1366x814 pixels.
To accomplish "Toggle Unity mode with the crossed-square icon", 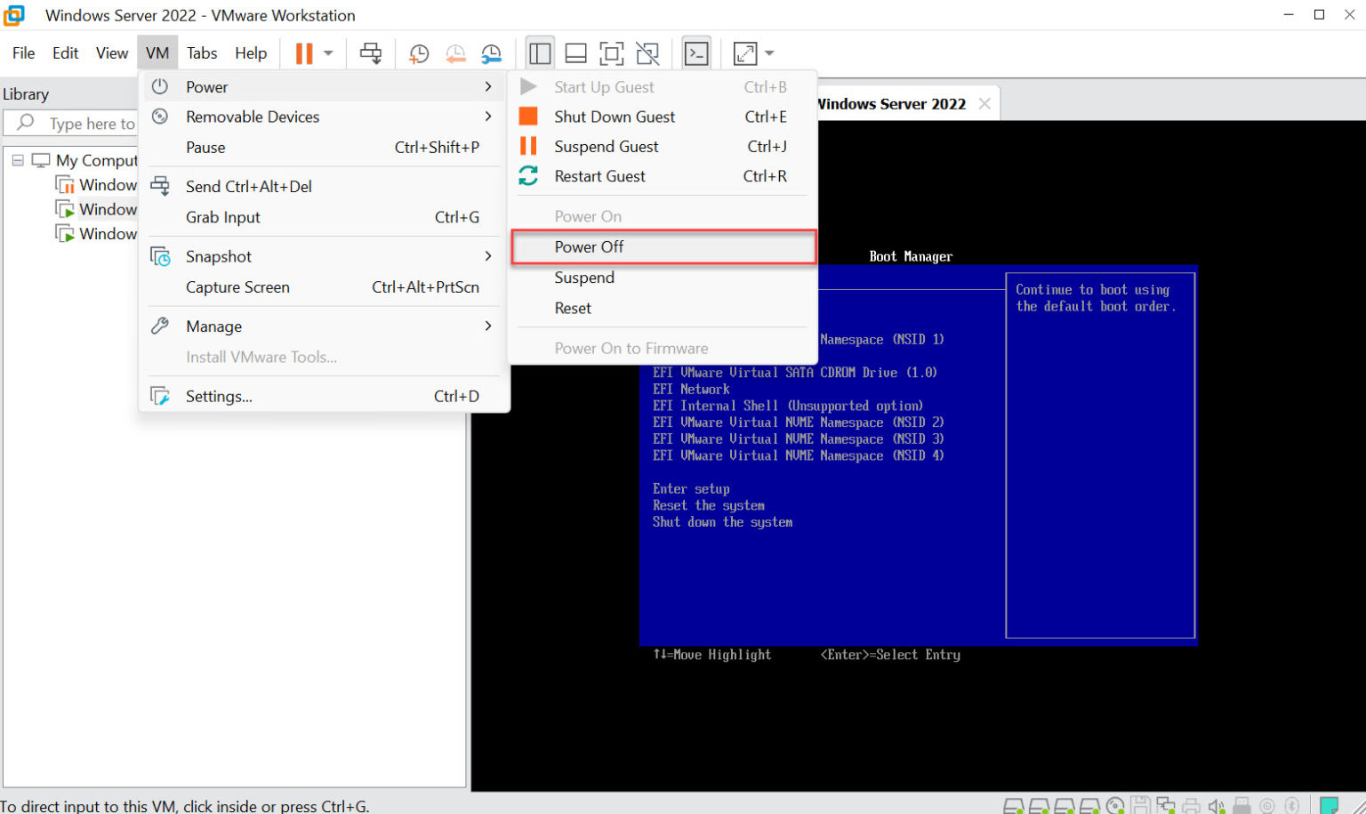I will (x=647, y=52).
